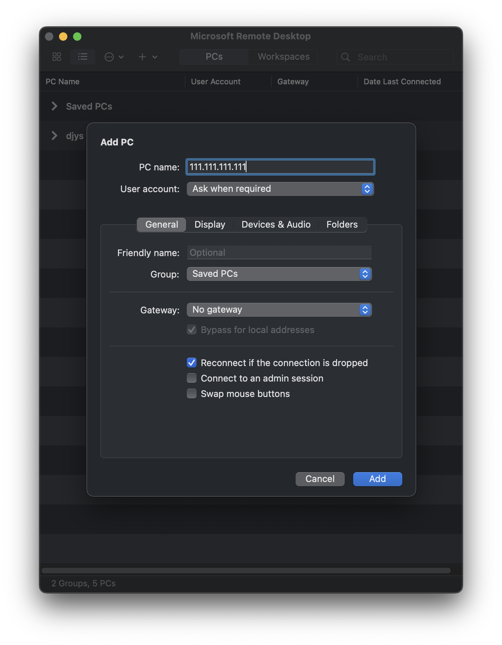
Task: Click the green zoom window button
Action: [x=77, y=37]
